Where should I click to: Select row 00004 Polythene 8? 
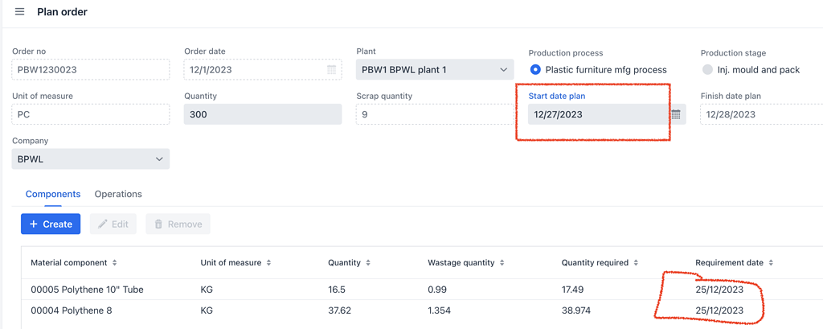click(x=422, y=310)
